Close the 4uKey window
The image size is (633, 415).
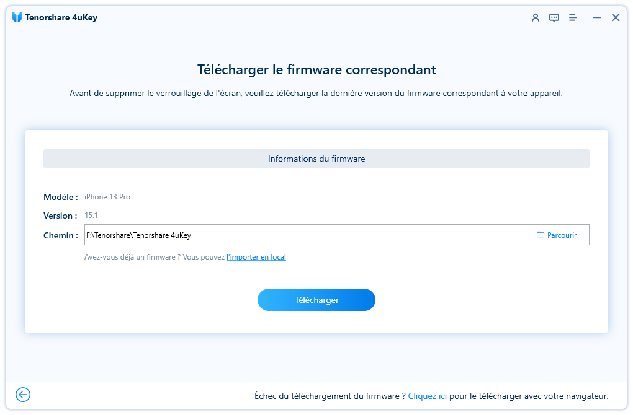point(615,18)
